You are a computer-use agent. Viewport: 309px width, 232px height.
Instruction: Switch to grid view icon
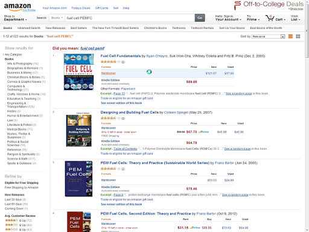click(x=298, y=36)
